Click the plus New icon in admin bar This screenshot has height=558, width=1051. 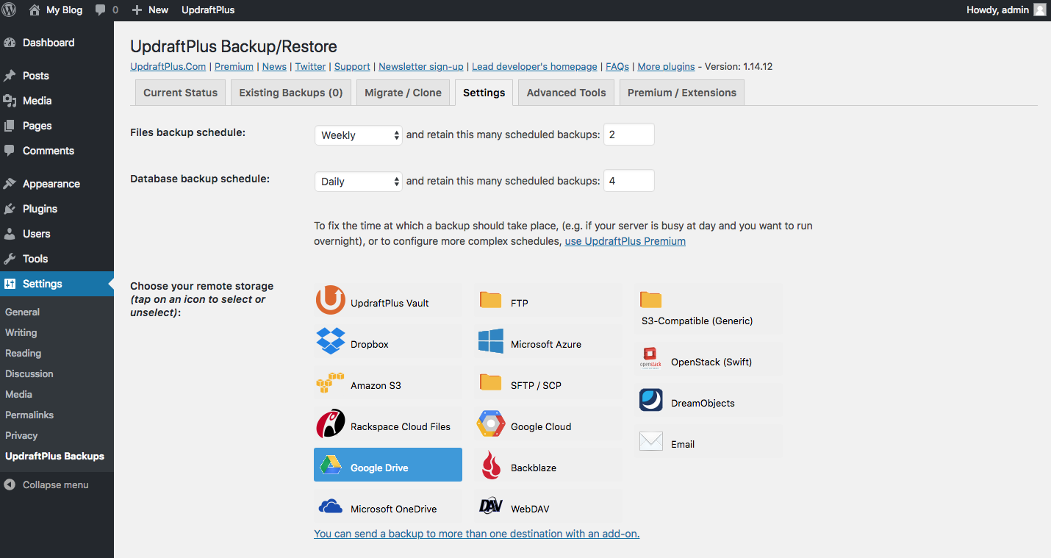137,10
